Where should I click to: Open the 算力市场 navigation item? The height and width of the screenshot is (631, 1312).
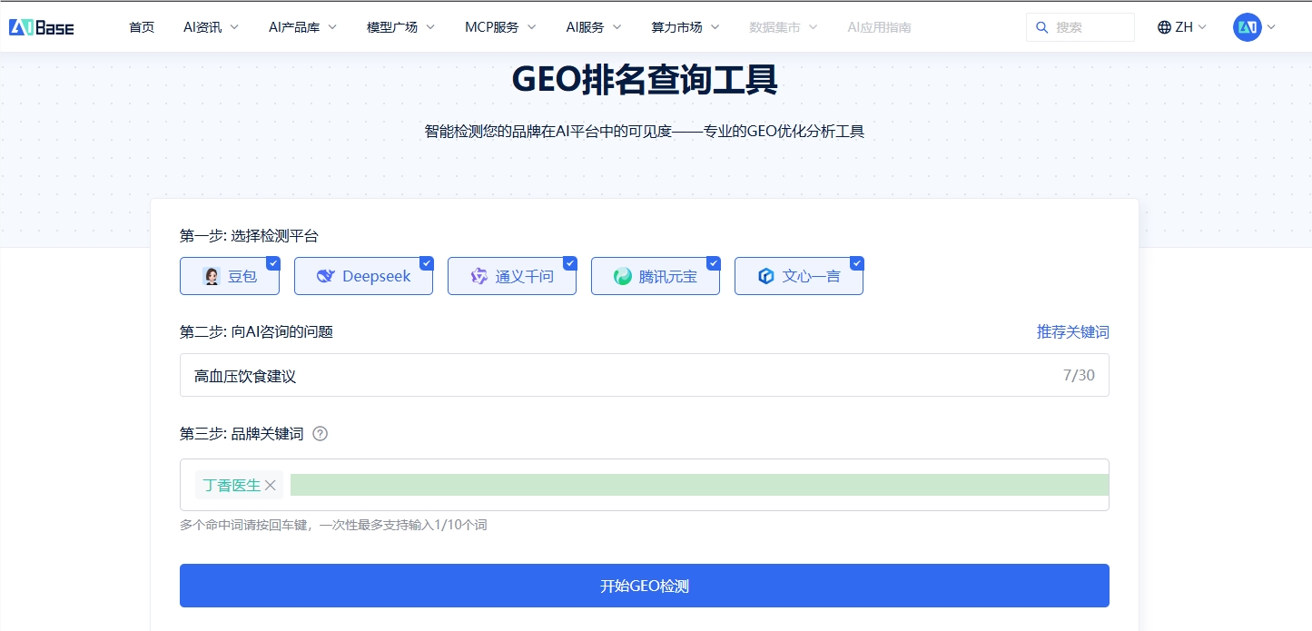coord(676,27)
